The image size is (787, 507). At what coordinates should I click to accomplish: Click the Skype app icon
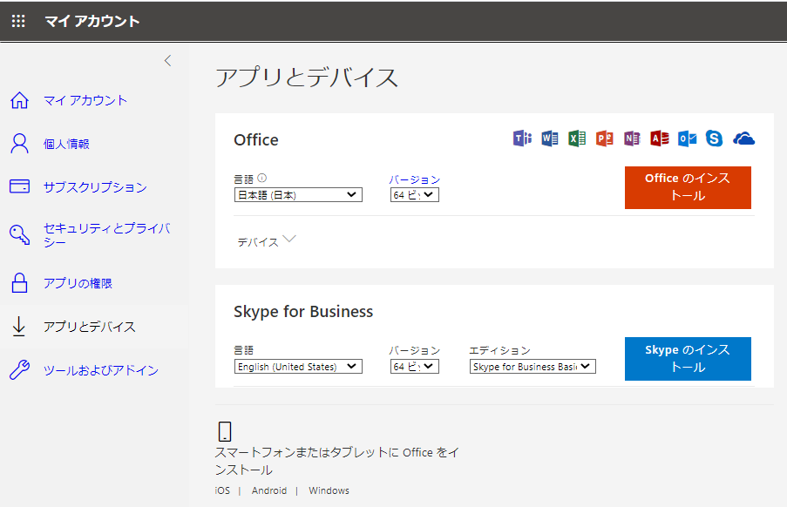click(714, 138)
